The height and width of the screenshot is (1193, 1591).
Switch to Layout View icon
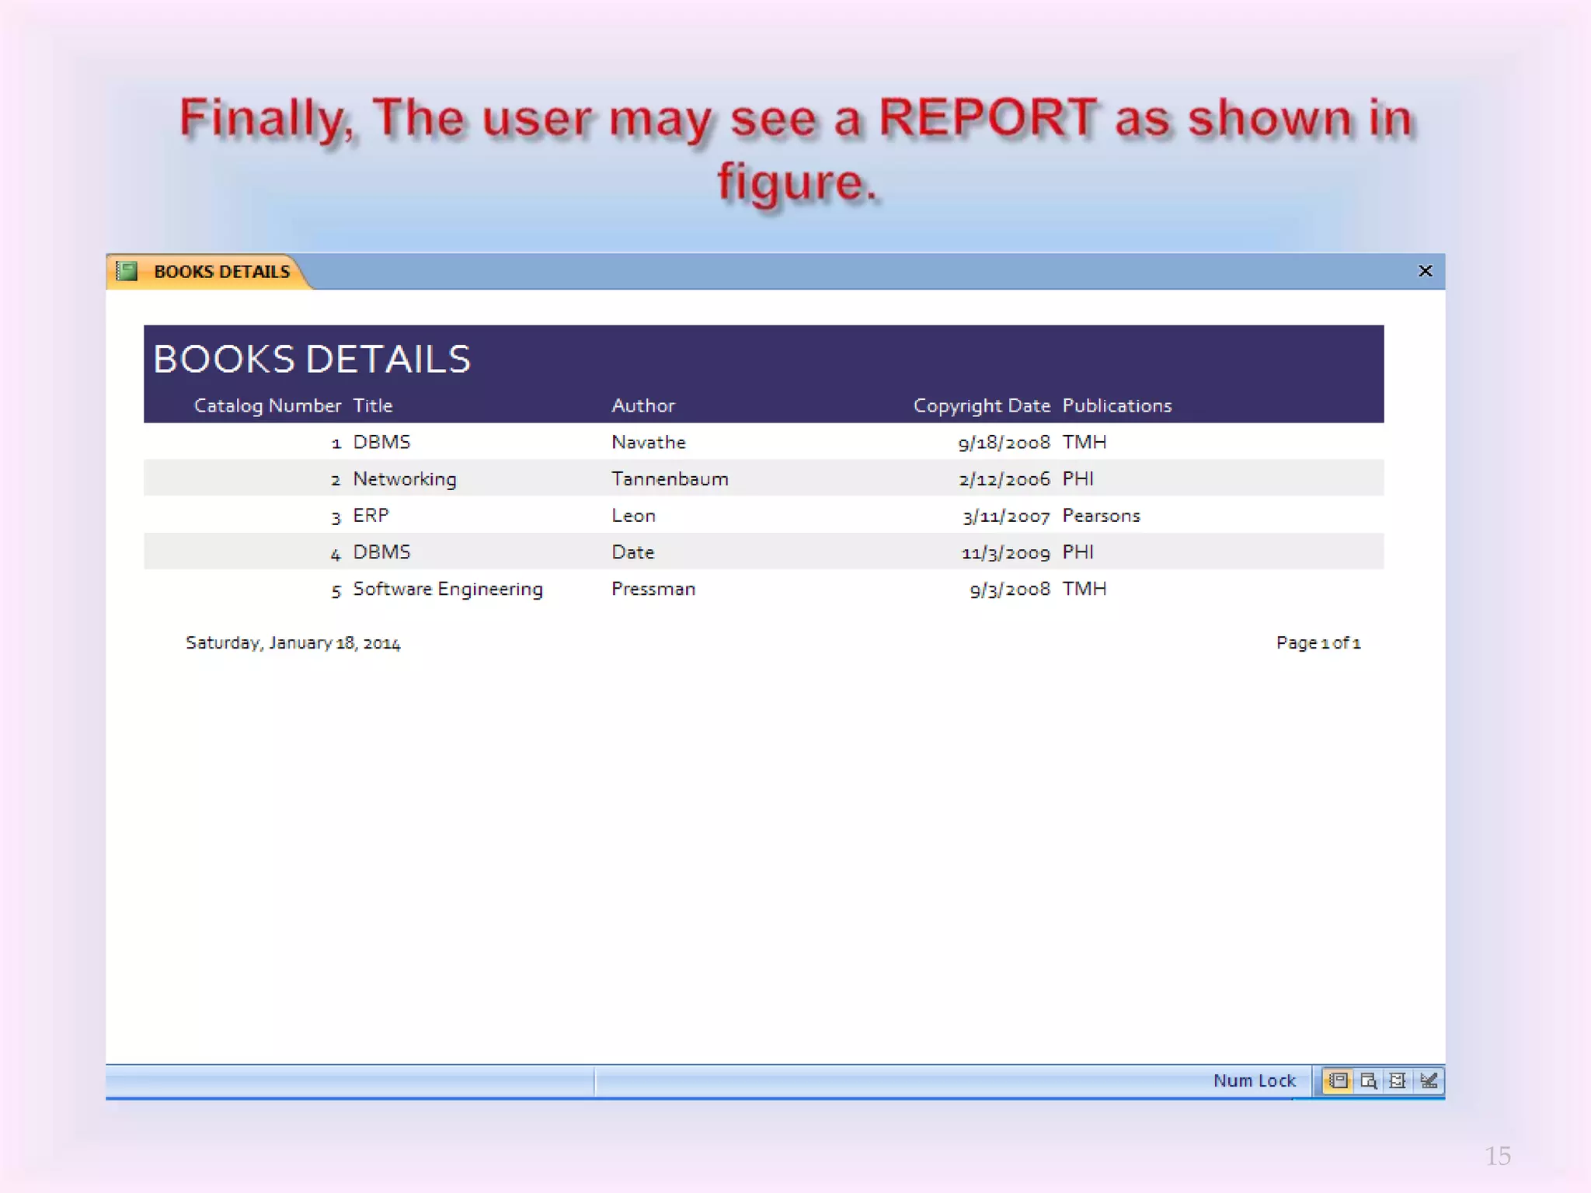(x=1398, y=1080)
